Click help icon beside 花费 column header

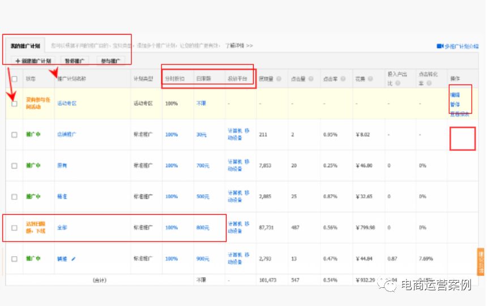[x=370, y=79]
